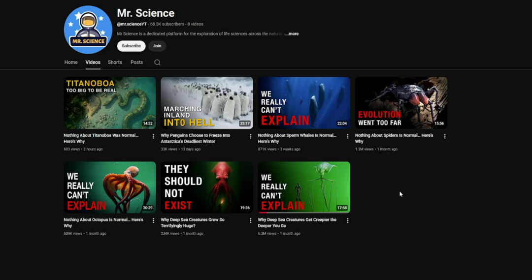Play the They Should Not Exist thumbnail

point(207,187)
